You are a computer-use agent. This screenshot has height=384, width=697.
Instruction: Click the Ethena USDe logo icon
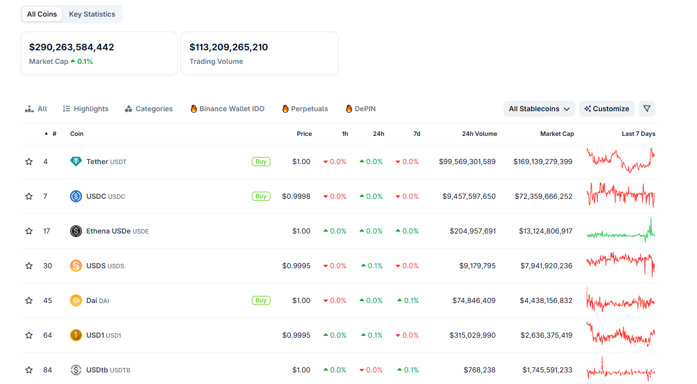76,231
